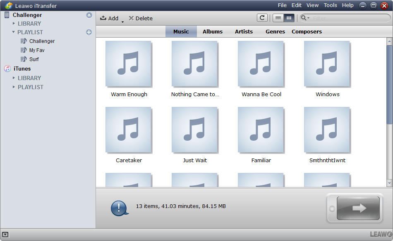The height and width of the screenshot is (241, 393).
Task: Switch to grid thumbnail view
Action: [x=289, y=18]
